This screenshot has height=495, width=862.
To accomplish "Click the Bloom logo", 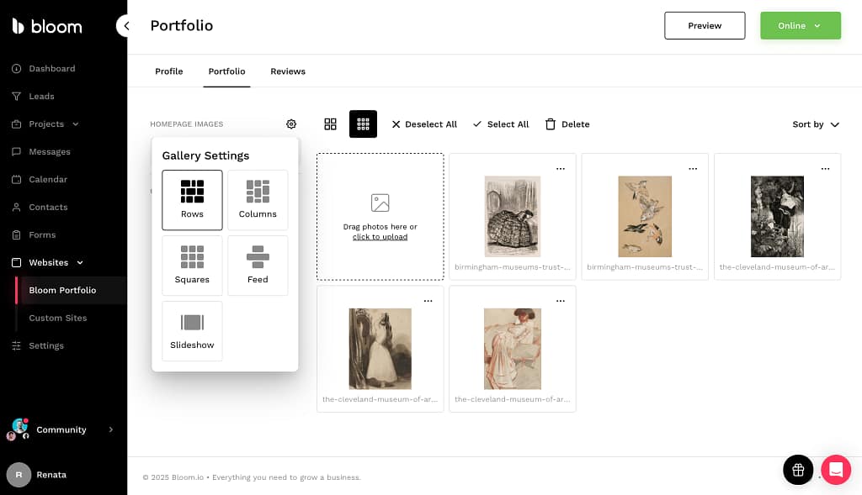I will (47, 26).
